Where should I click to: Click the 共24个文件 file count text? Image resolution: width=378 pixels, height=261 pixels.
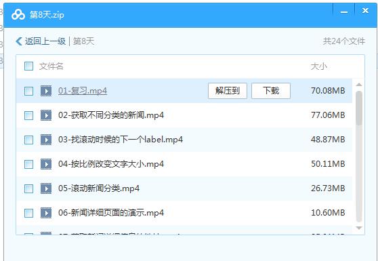[344, 41]
